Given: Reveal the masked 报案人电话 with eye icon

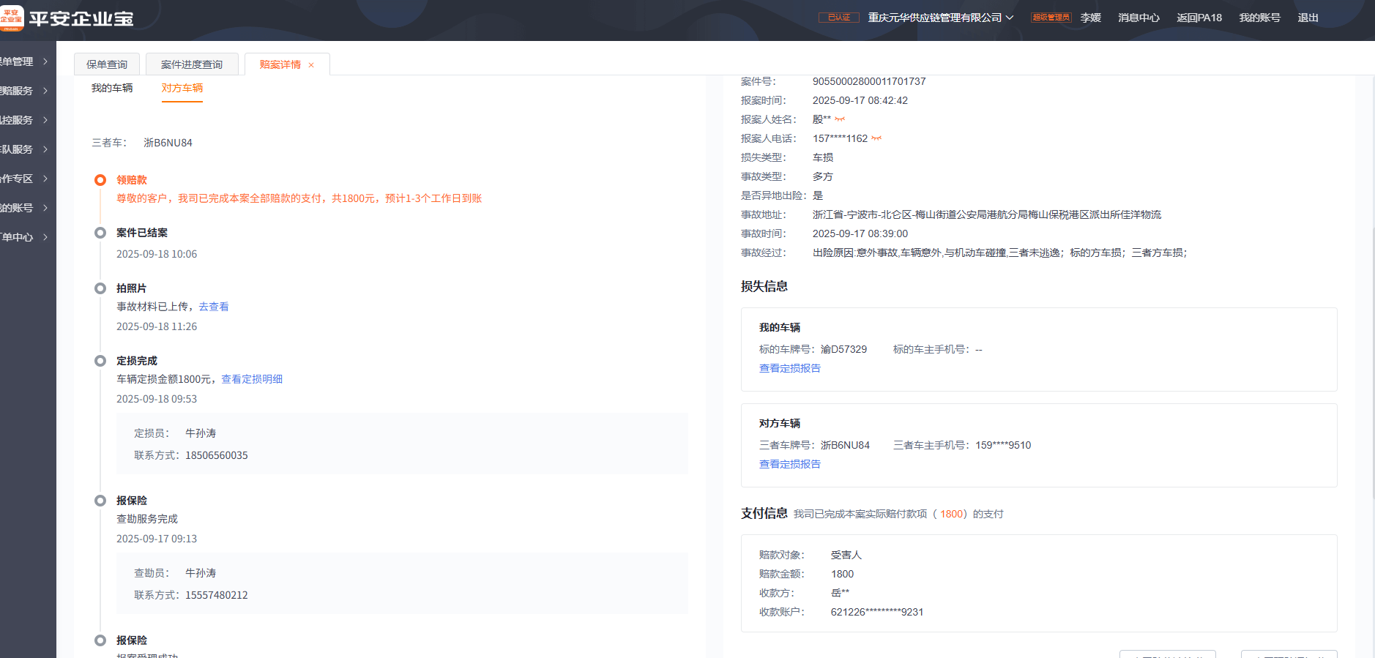Looking at the screenshot, I should 876,138.
